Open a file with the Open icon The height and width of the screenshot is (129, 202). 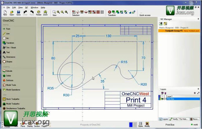tap(12, 12)
